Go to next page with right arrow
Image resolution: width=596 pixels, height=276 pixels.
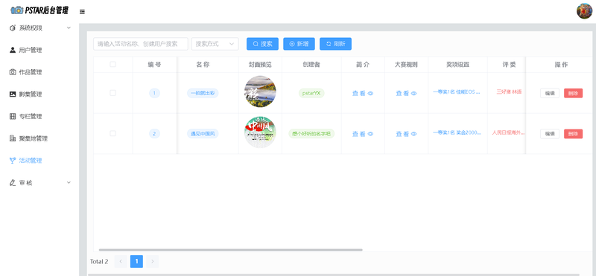[x=153, y=261]
